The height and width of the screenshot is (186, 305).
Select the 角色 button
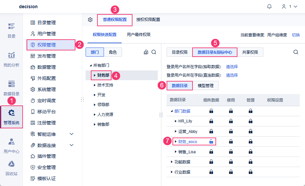point(113,52)
